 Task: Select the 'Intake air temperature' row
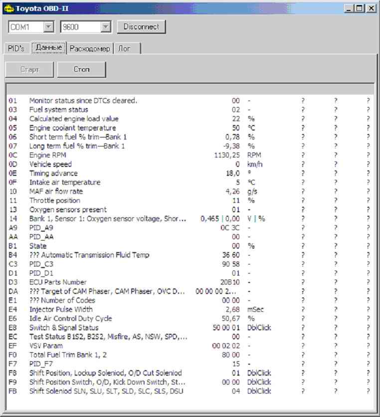pyautogui.click(x=190, y=182)
